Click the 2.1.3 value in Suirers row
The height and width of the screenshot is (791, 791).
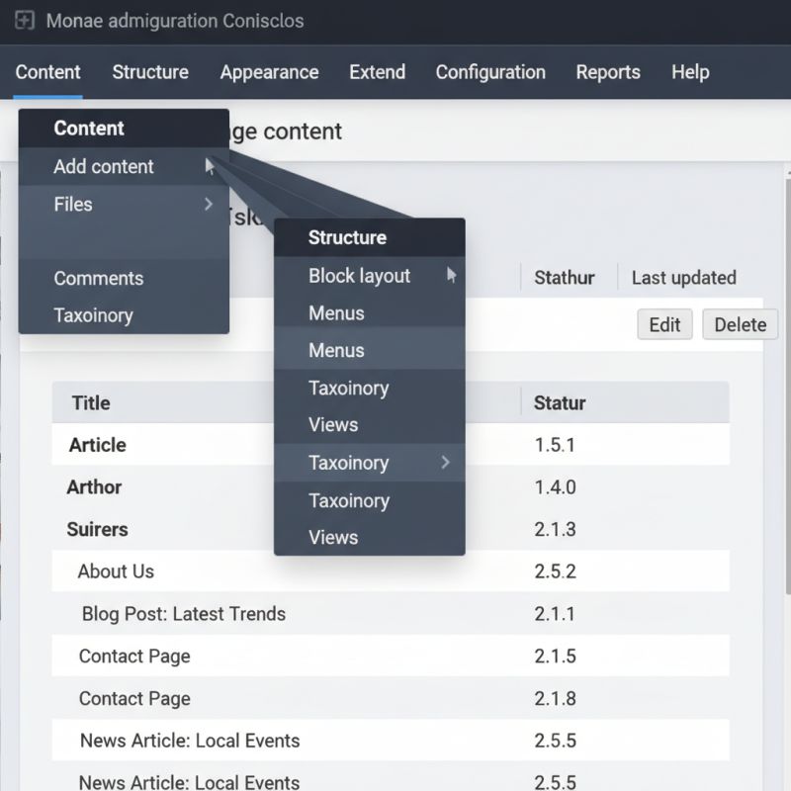click(555, 529)
